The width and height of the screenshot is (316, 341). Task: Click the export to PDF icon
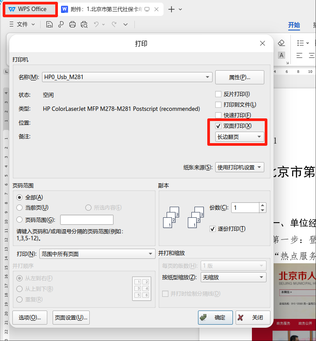click(x=61, y=24)
